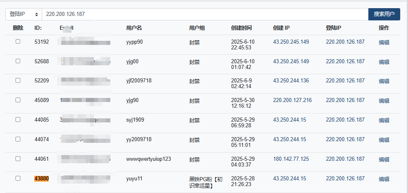This screenshot has width=408, height=193.
Task: Click the highlighted ID 43880
Action: (x=42, y=179)
